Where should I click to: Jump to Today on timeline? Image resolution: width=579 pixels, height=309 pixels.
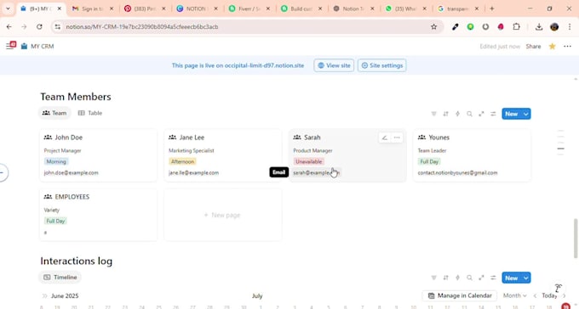click(549, 295)
